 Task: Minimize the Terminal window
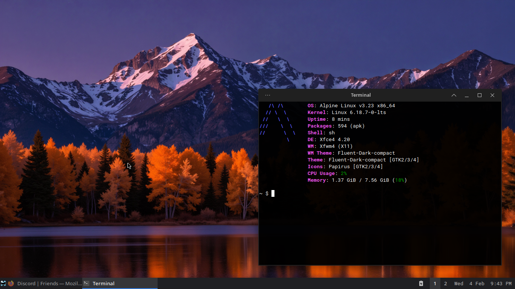467,95
